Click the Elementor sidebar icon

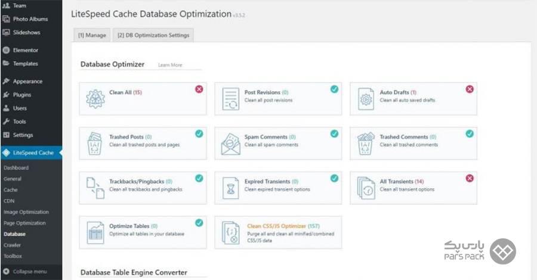(x=6, y=50)
